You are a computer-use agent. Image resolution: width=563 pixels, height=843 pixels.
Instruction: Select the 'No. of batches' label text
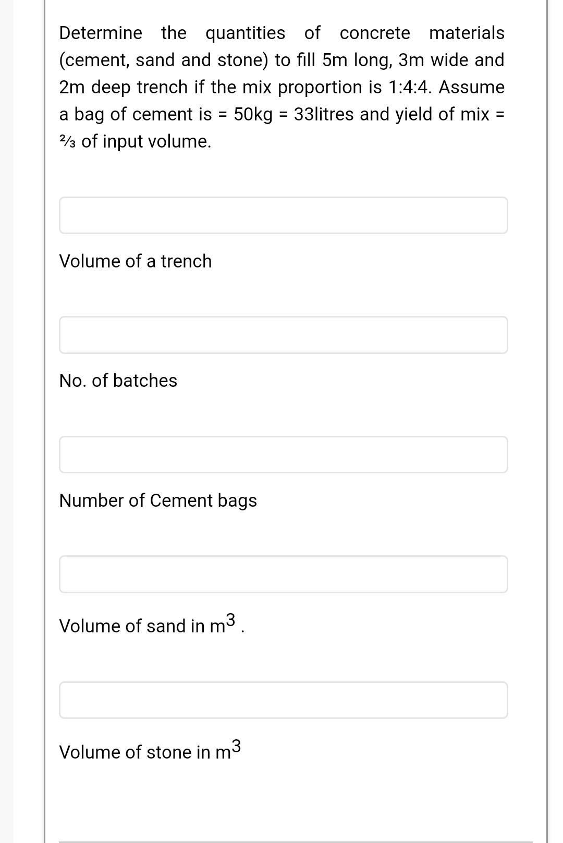coord(118,381)
